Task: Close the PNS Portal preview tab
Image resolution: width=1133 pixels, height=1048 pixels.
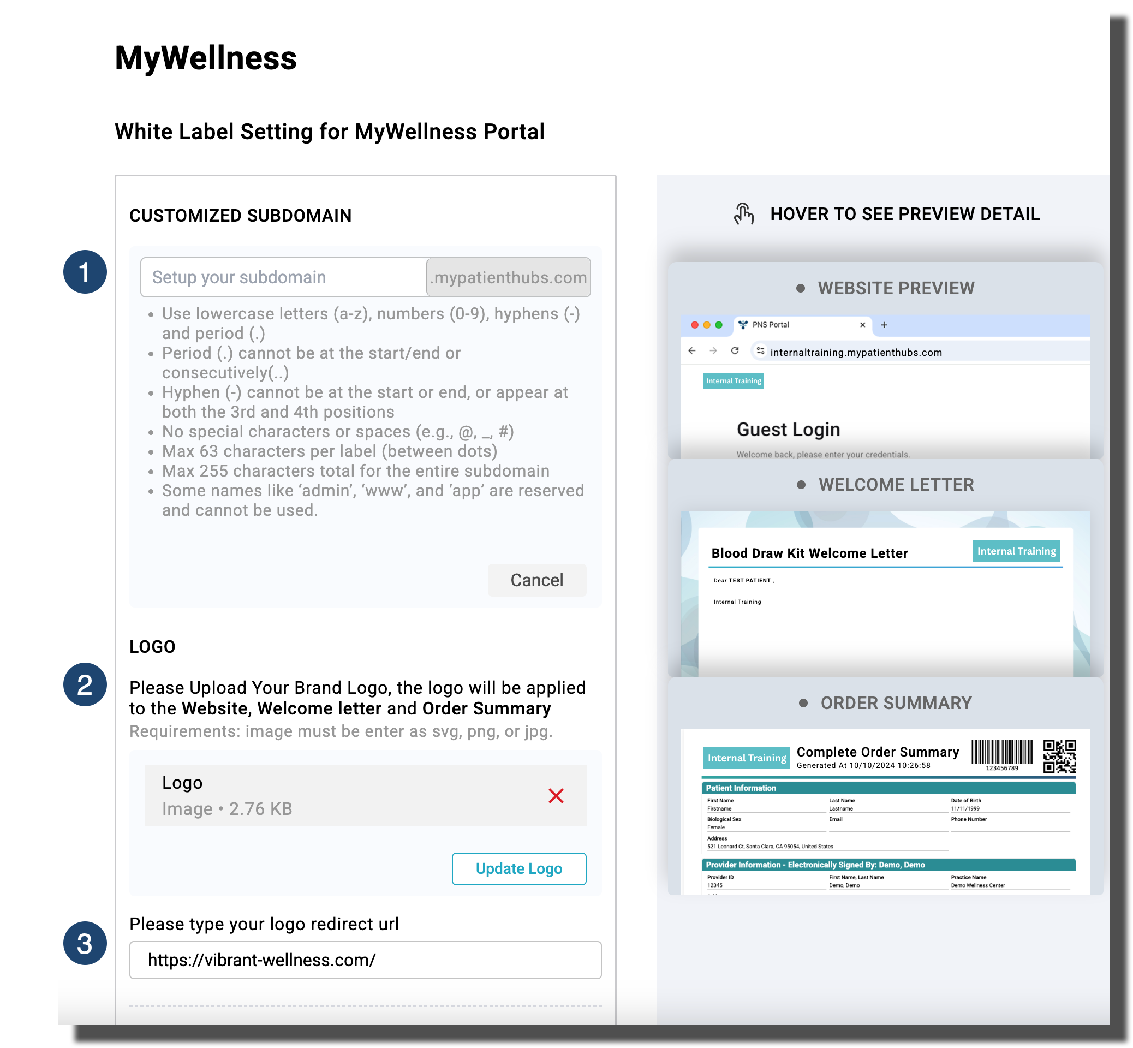Action: click(x=862, y=325)
